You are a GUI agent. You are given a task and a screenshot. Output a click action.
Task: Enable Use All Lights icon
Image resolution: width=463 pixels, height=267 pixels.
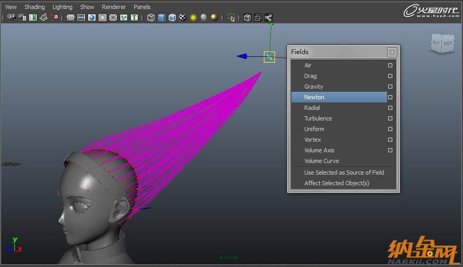193,18
